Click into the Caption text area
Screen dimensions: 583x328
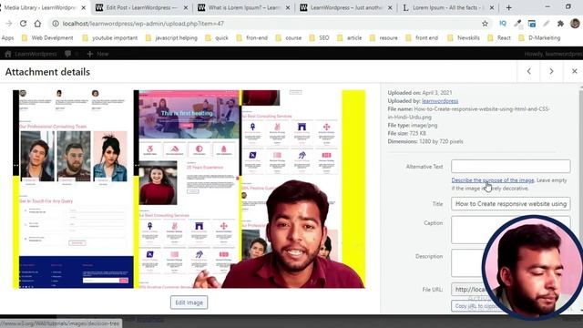tap(510, 230)
